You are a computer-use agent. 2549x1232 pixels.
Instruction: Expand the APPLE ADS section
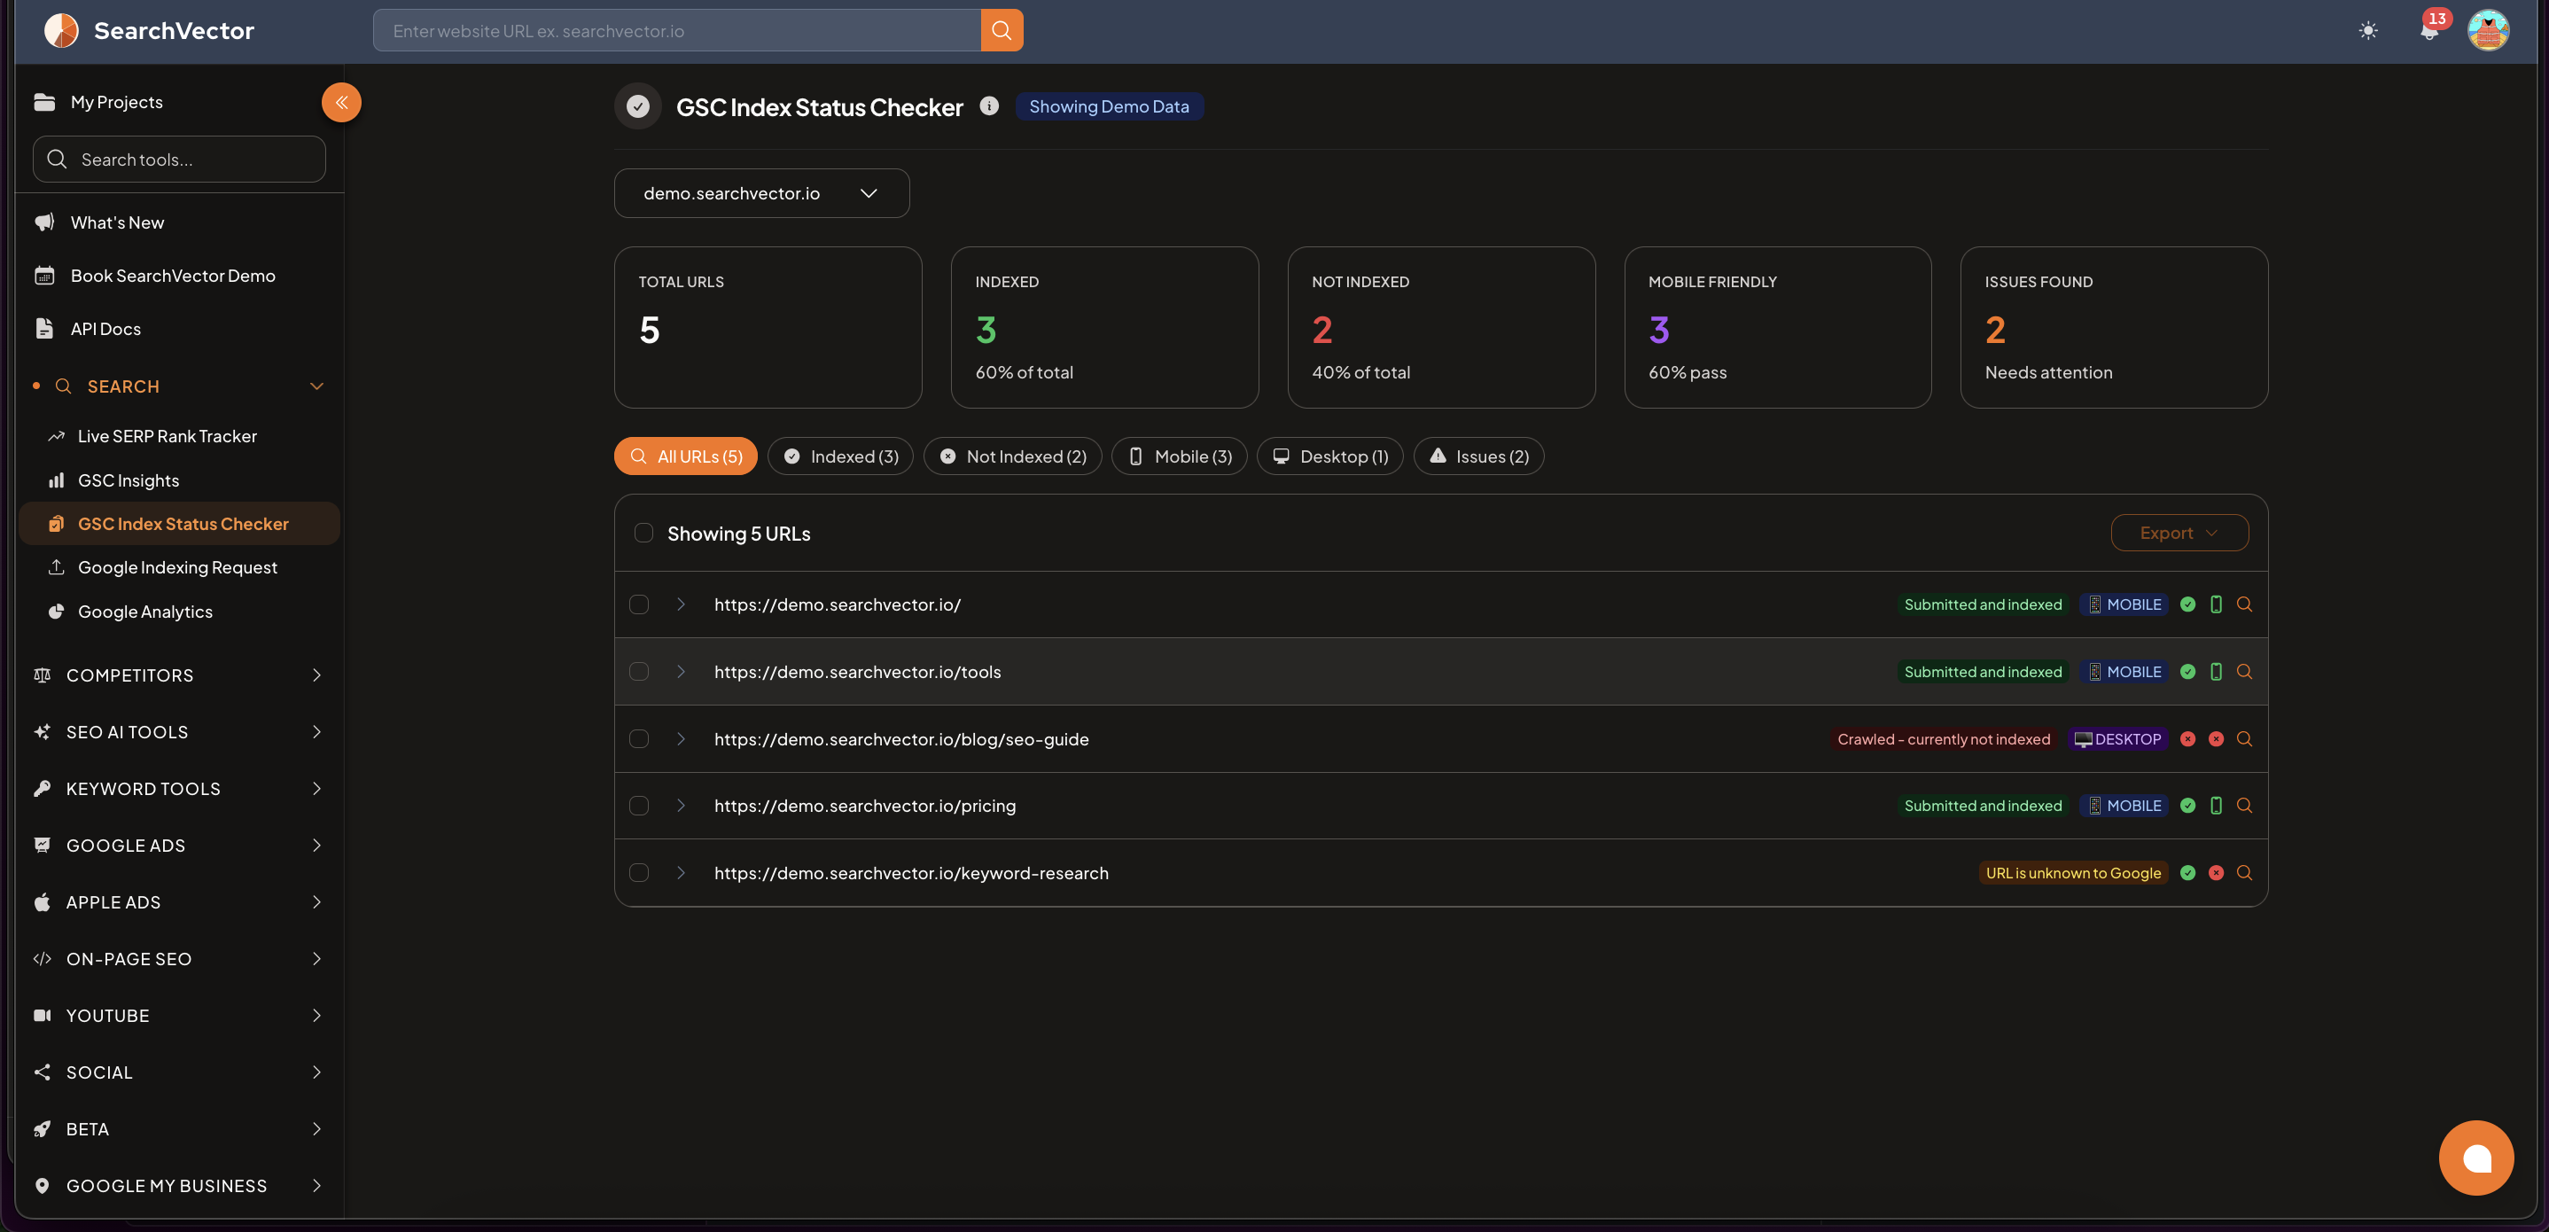180,902
